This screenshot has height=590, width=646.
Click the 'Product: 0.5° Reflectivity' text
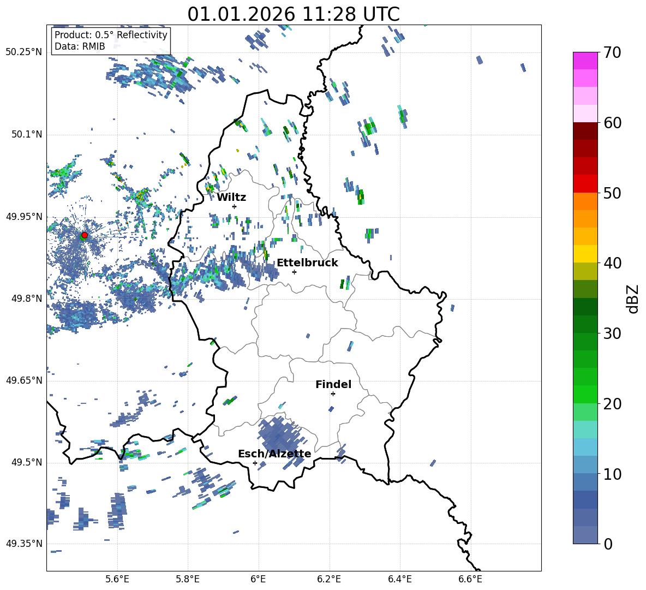point(111,34)
